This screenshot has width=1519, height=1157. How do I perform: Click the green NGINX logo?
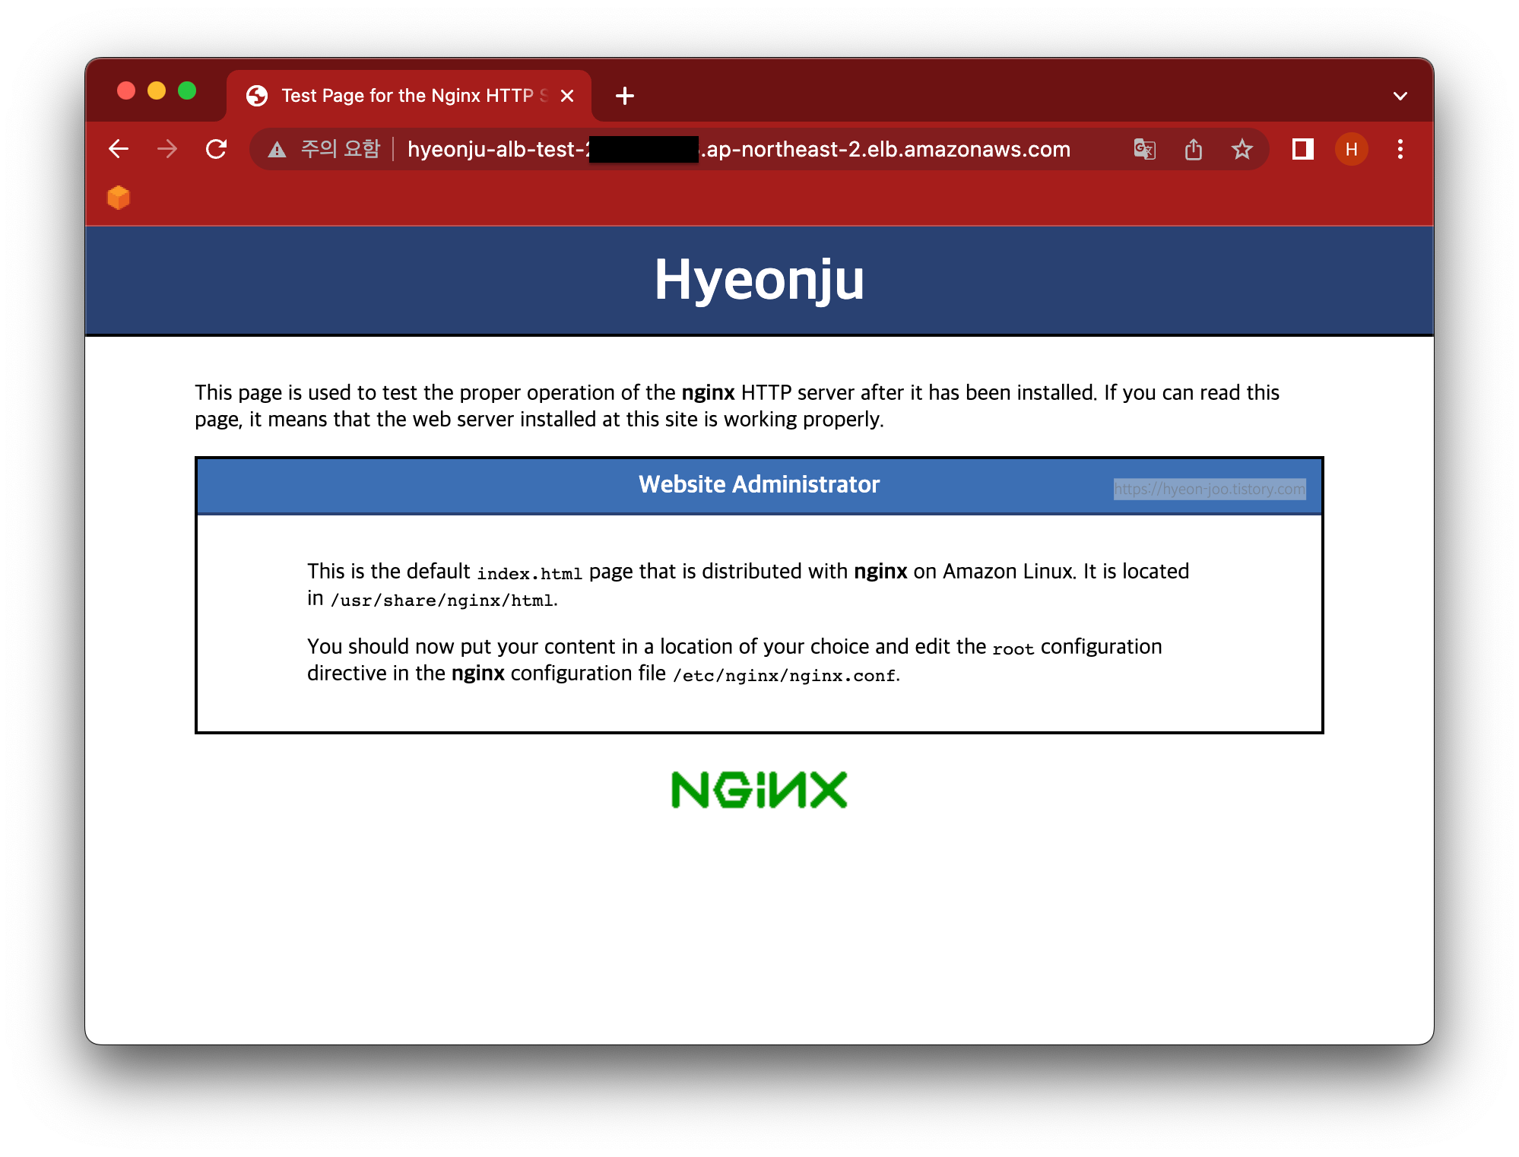pyautogui.click(x=759, y=790)
